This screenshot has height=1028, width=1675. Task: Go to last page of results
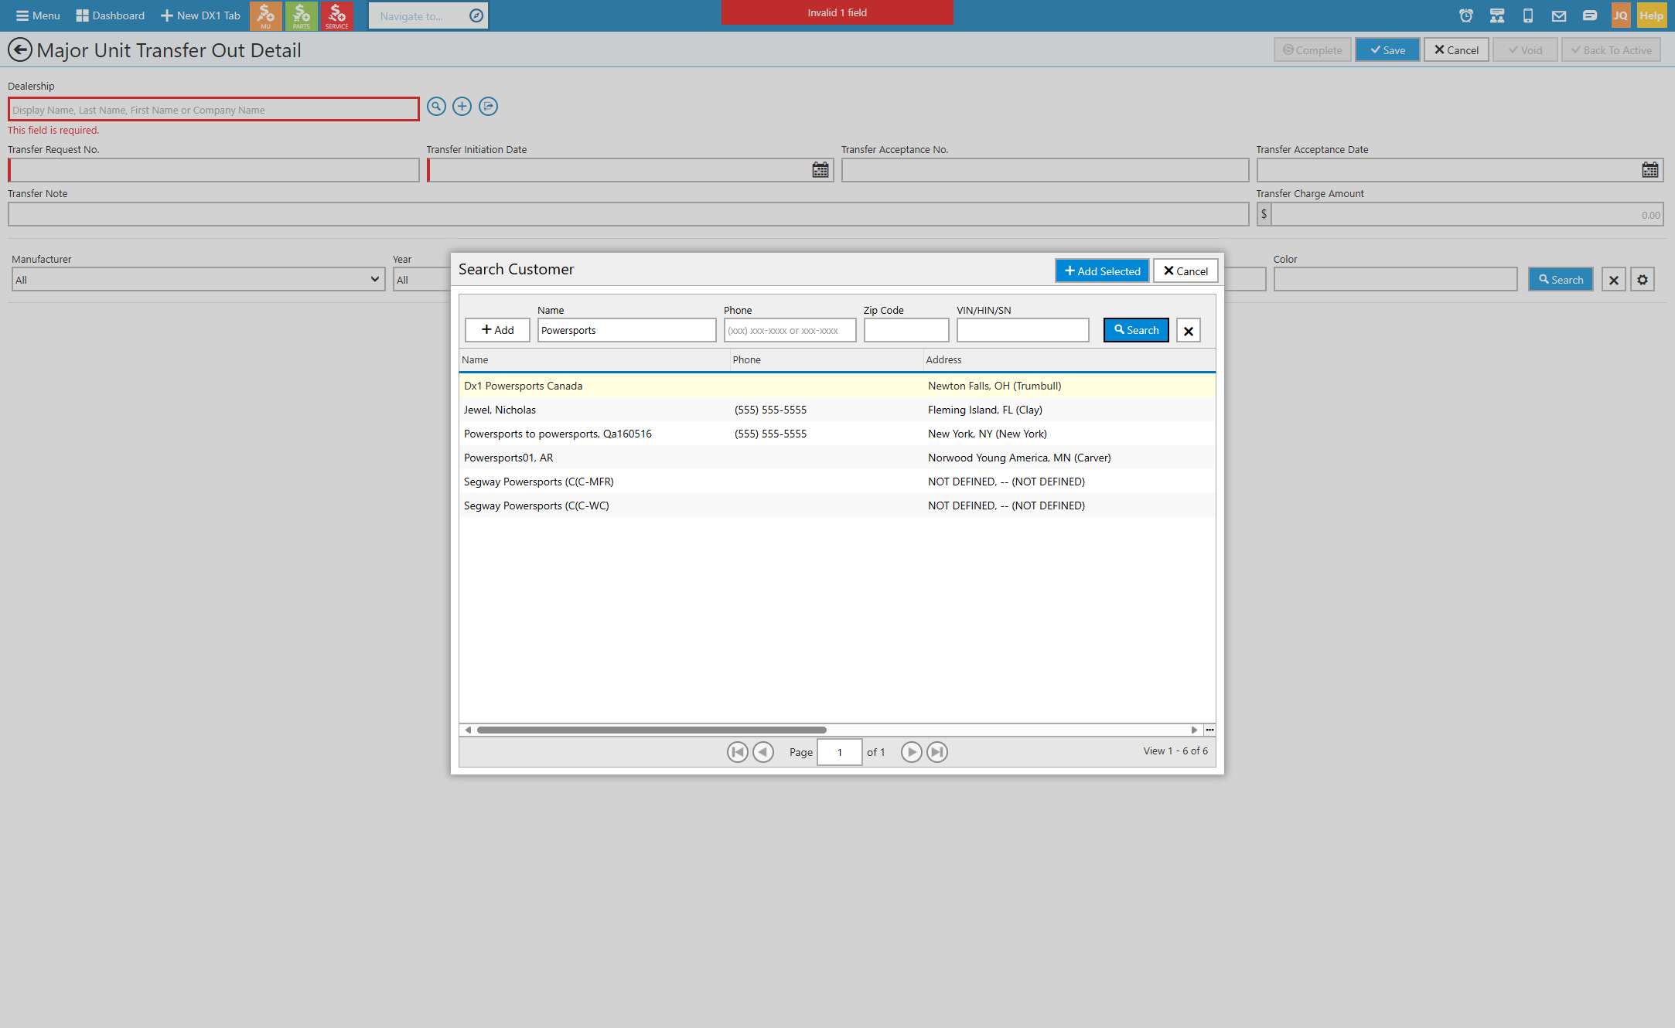(x=937, y=752)
